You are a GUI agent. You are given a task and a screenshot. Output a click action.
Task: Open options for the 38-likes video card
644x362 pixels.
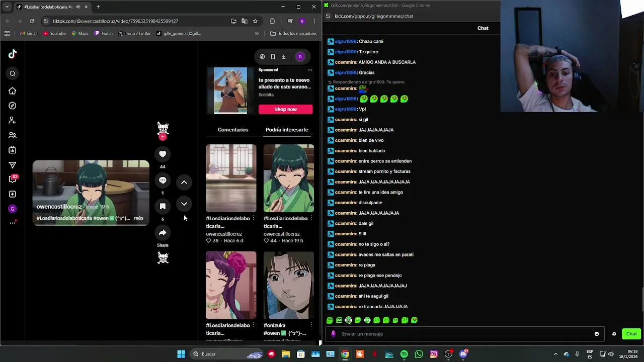click(253, 218)
